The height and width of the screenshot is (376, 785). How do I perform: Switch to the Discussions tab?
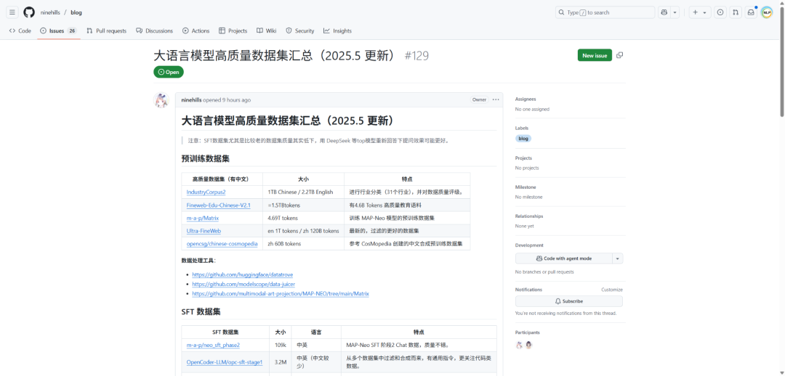pos(154,30)
